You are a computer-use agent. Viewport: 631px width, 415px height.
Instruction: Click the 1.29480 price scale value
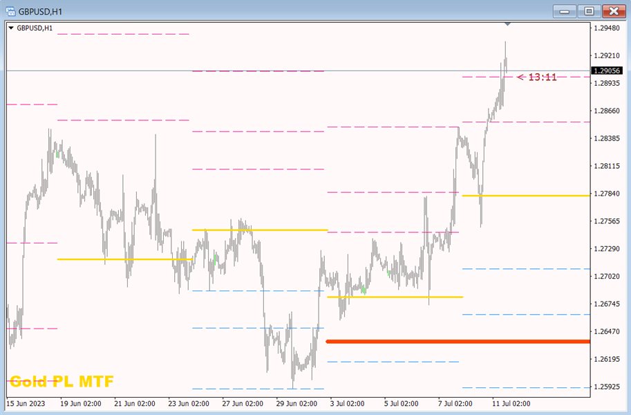pyautogui.click(x=607, y=28)
